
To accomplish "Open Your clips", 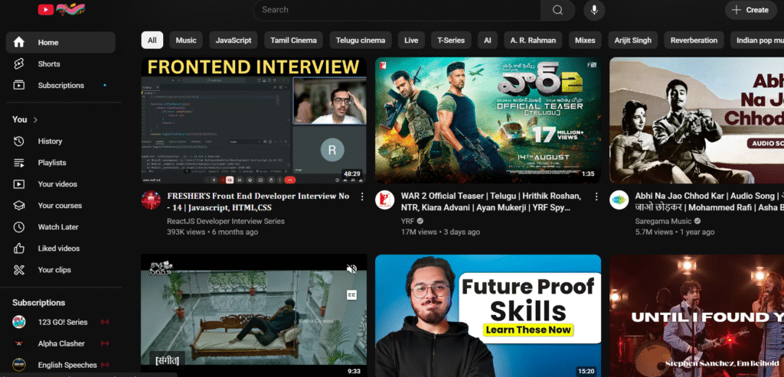I will (60, 270).
